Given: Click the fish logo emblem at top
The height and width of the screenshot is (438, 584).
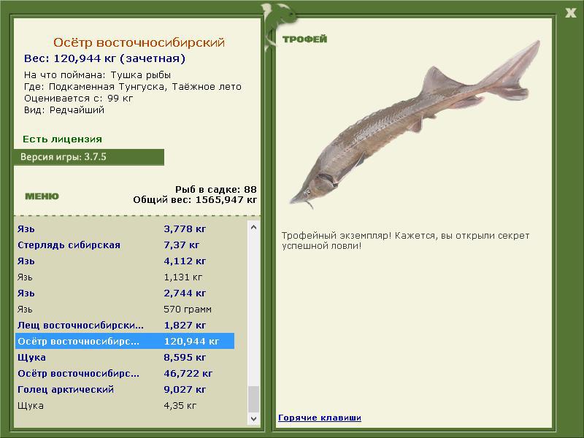Looking at the screenshot, I should [279, 26].
